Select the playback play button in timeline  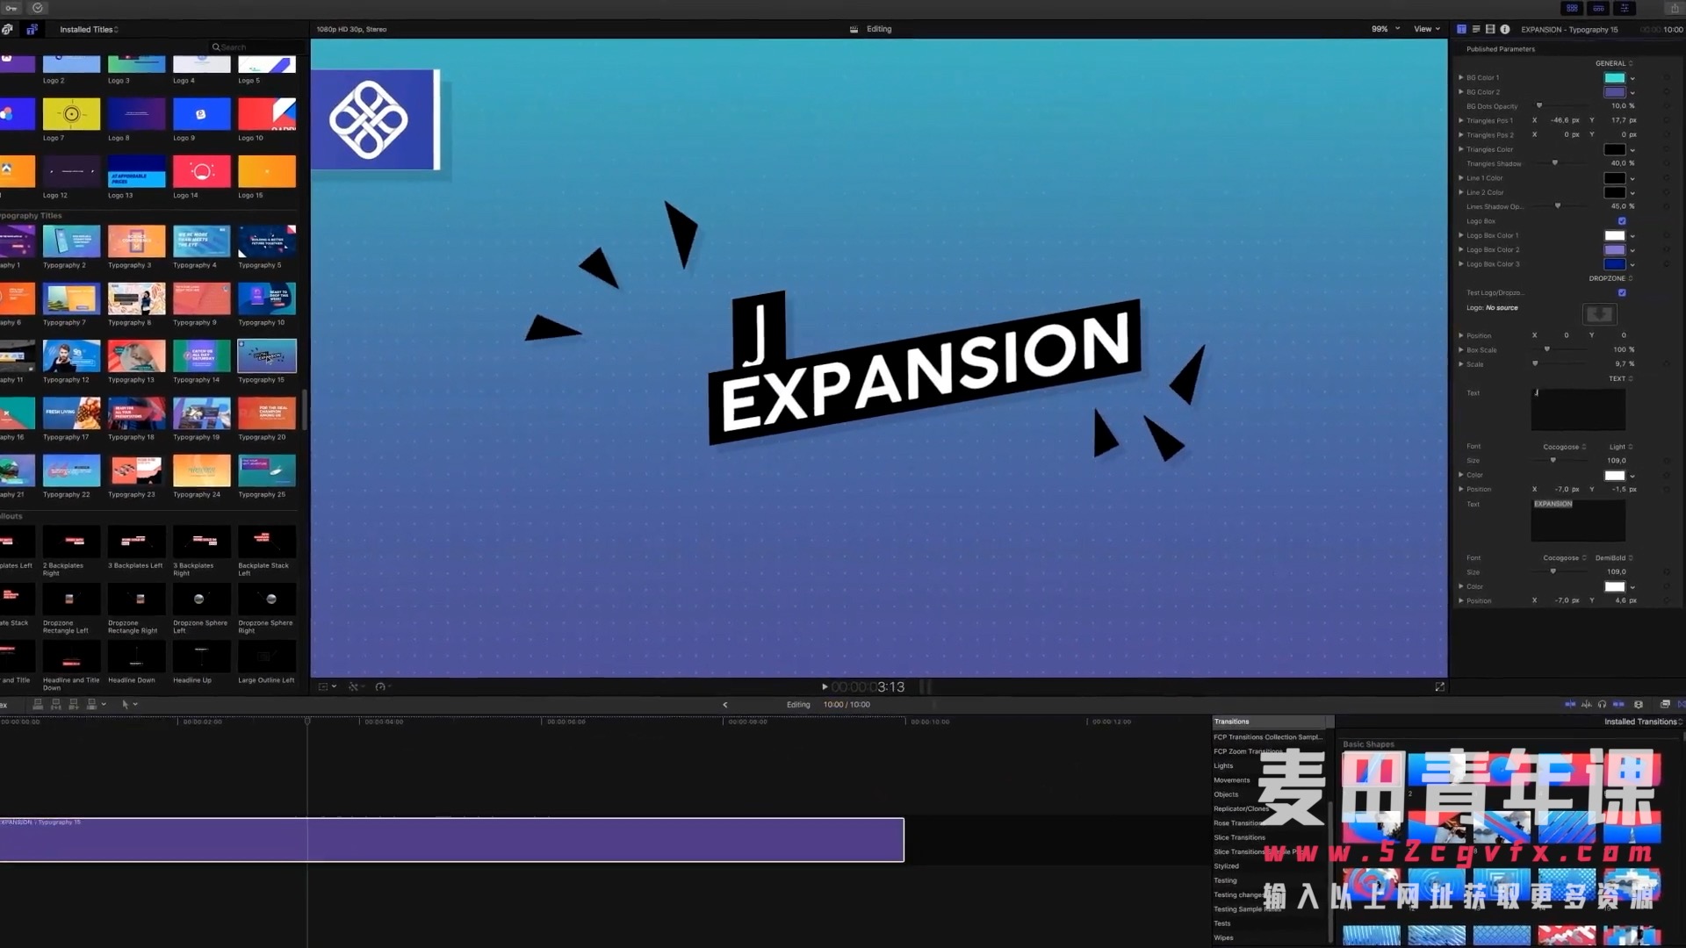825,686
